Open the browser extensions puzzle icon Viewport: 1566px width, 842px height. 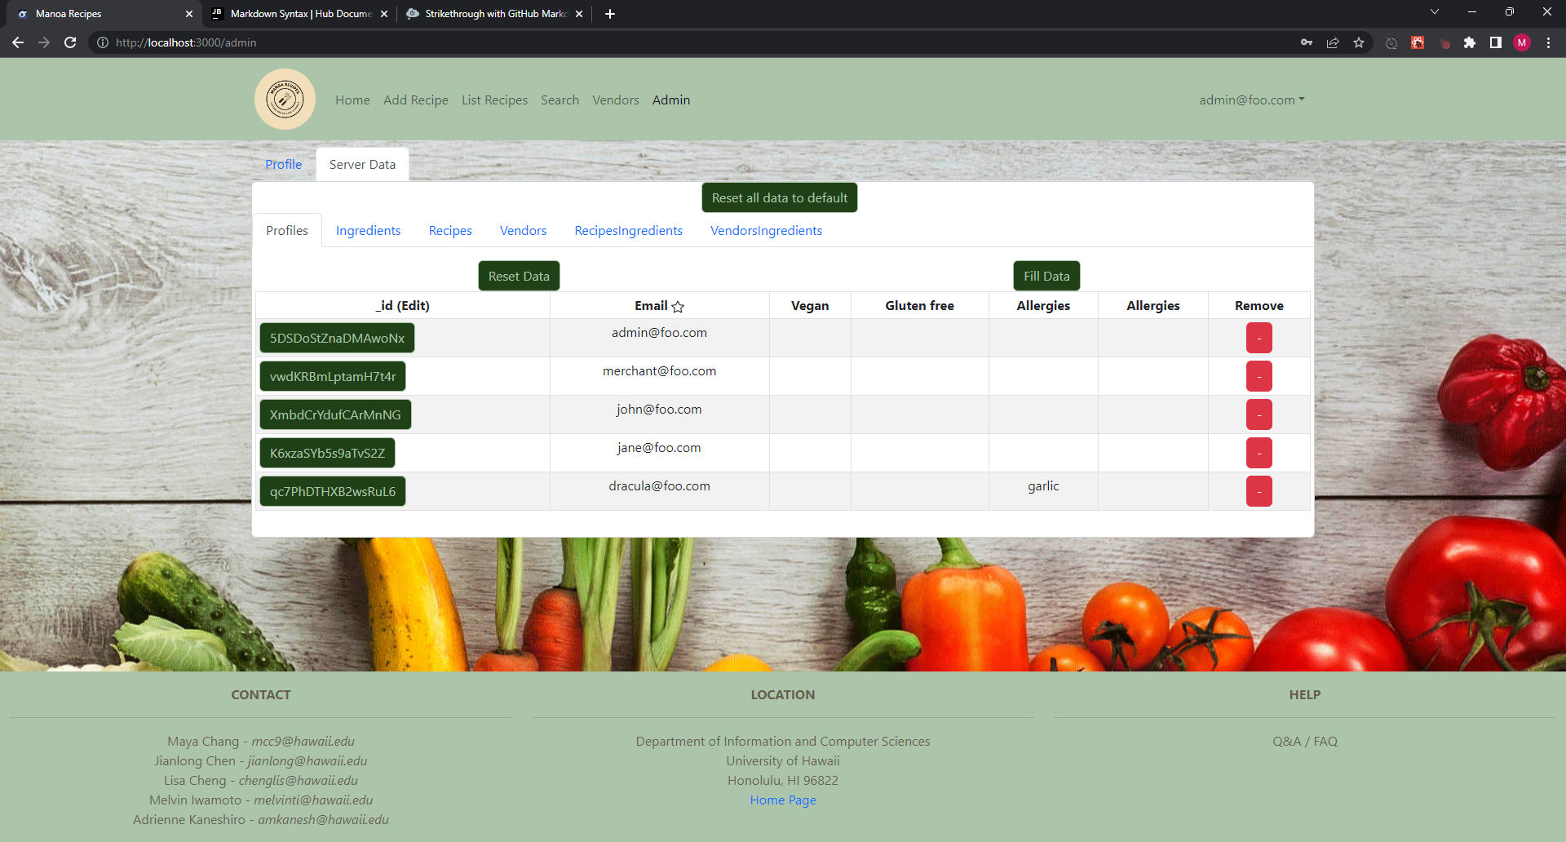(1470, 42)
